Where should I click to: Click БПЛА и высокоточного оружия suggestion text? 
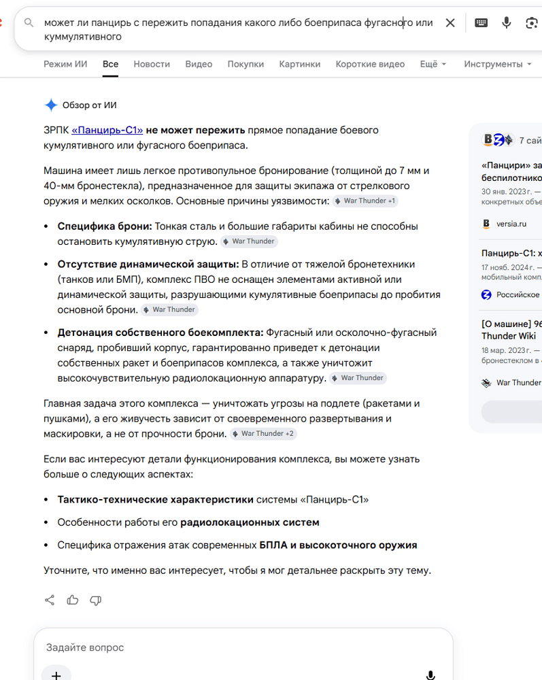(338, 545)
